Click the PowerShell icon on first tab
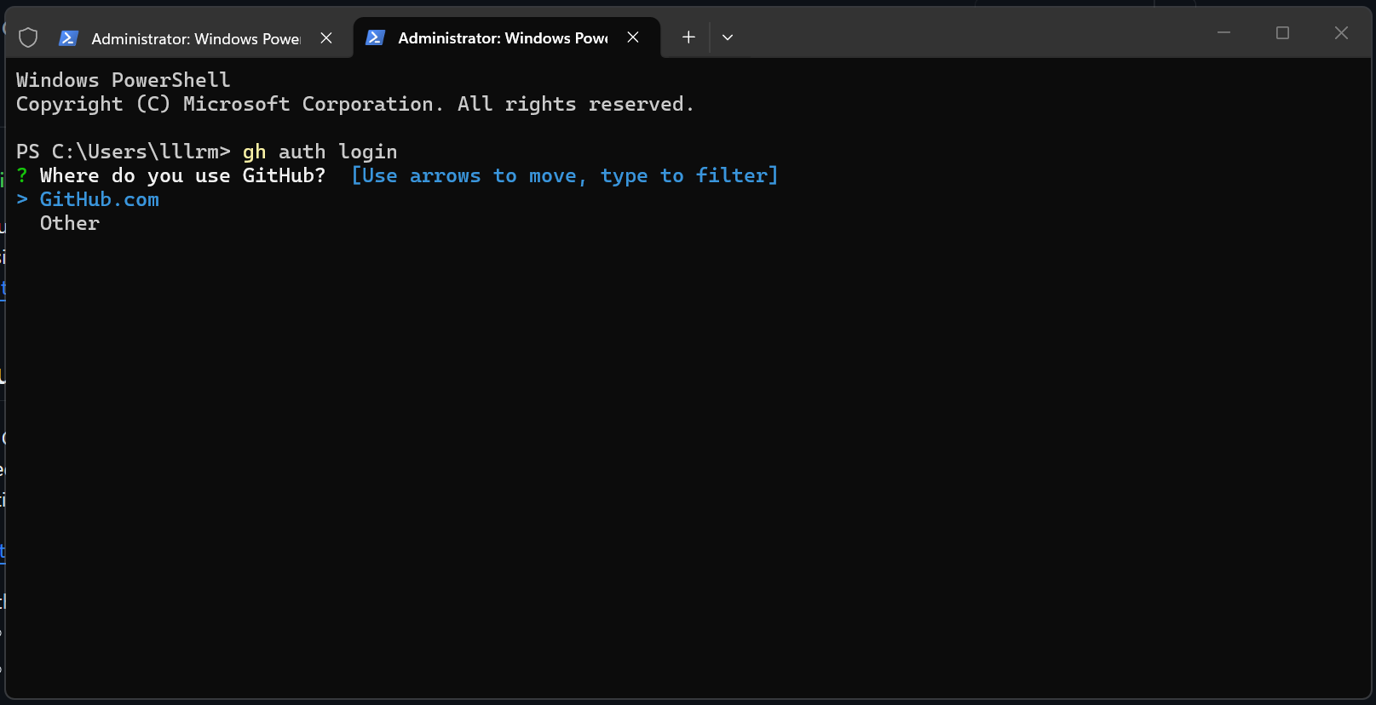The image size is (1376, 705). point(69,38)
